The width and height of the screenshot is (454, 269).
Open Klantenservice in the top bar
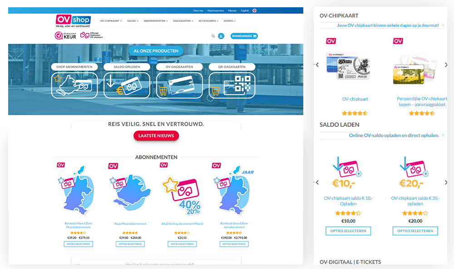click(x=215, y=10)
